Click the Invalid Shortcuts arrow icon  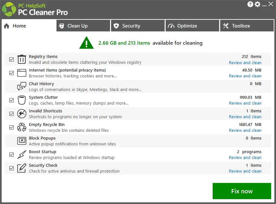click(x=22, y=114)
